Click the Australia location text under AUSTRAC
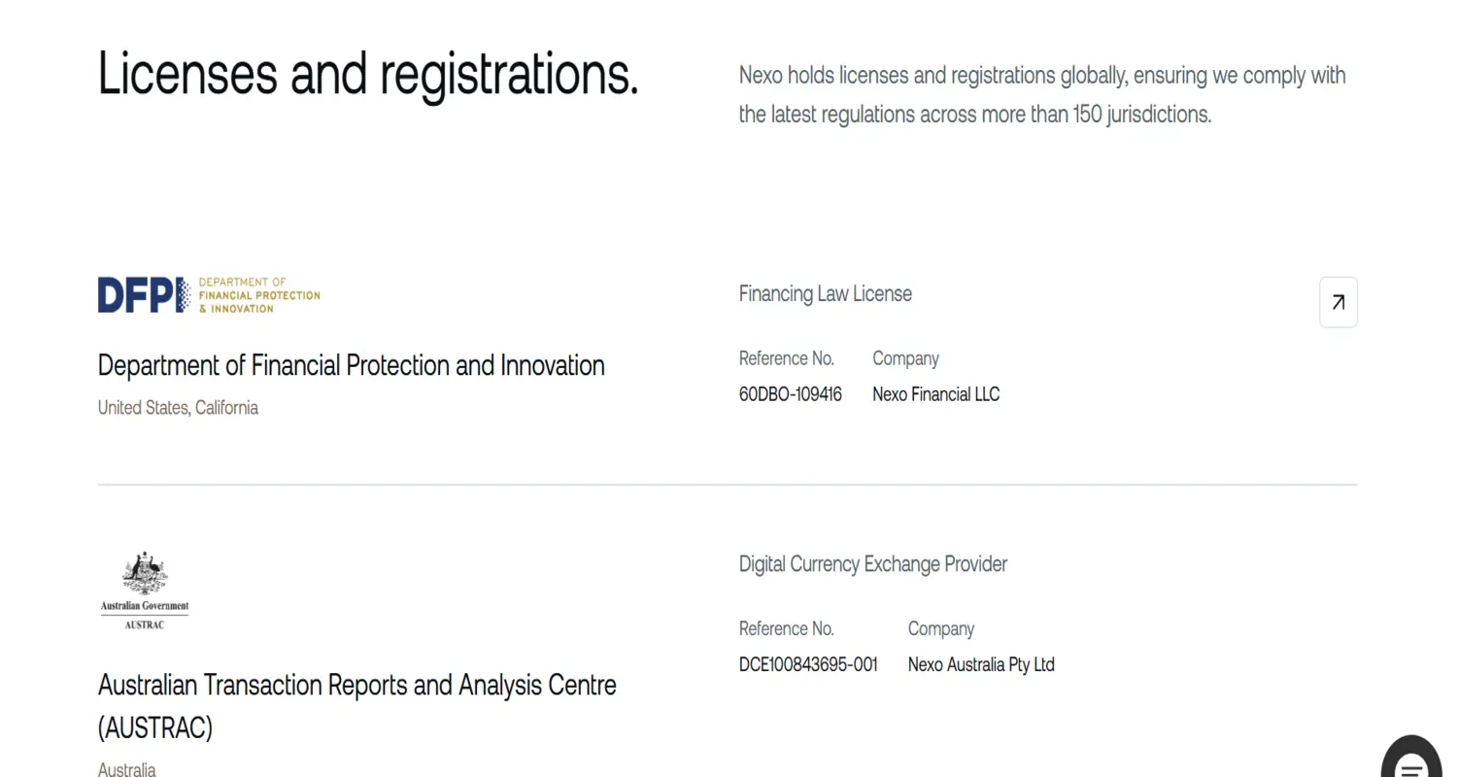The width and height of the screenshot is (1457, 777). pos(126,769)
